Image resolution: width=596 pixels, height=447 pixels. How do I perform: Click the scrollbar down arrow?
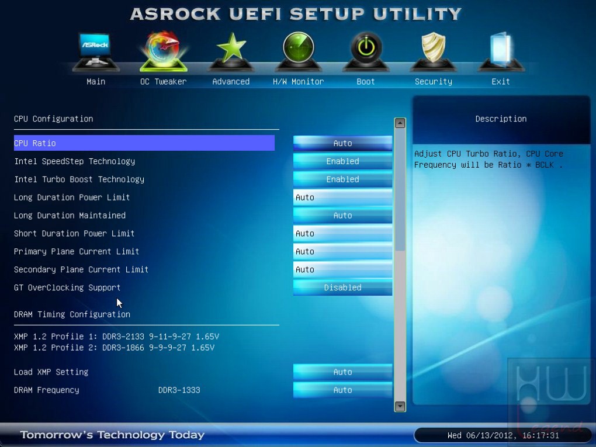point(400,406)
